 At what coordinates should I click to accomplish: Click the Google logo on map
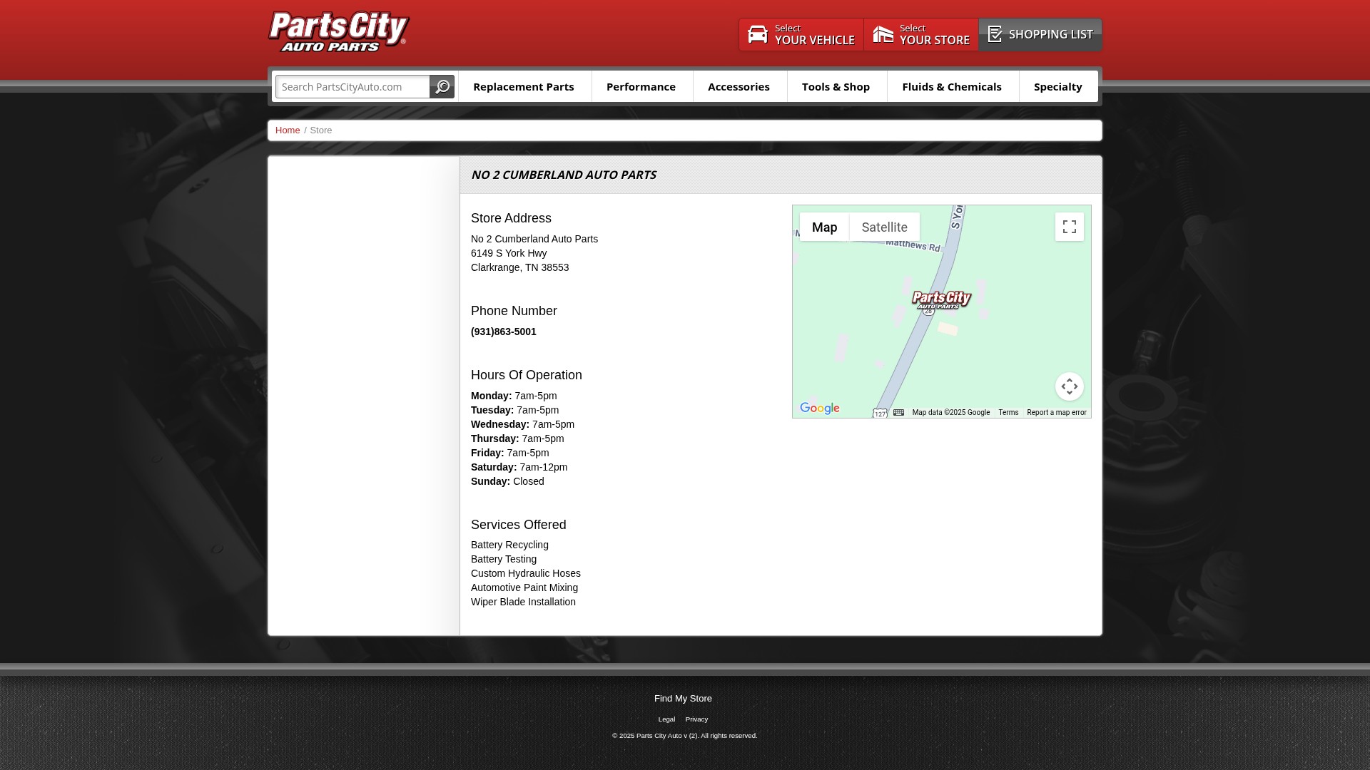820,409
